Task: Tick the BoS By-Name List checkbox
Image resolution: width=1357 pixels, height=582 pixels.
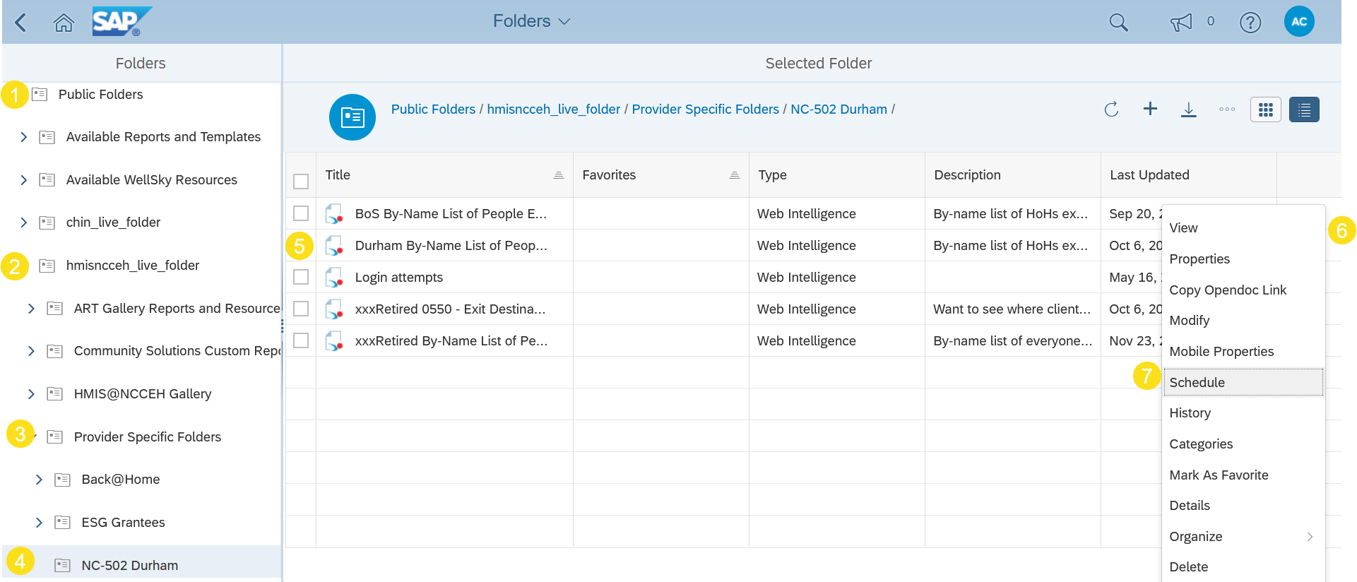Action: click(301, 213)
